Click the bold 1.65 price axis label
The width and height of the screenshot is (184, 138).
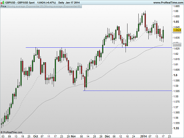click(176, 22)
